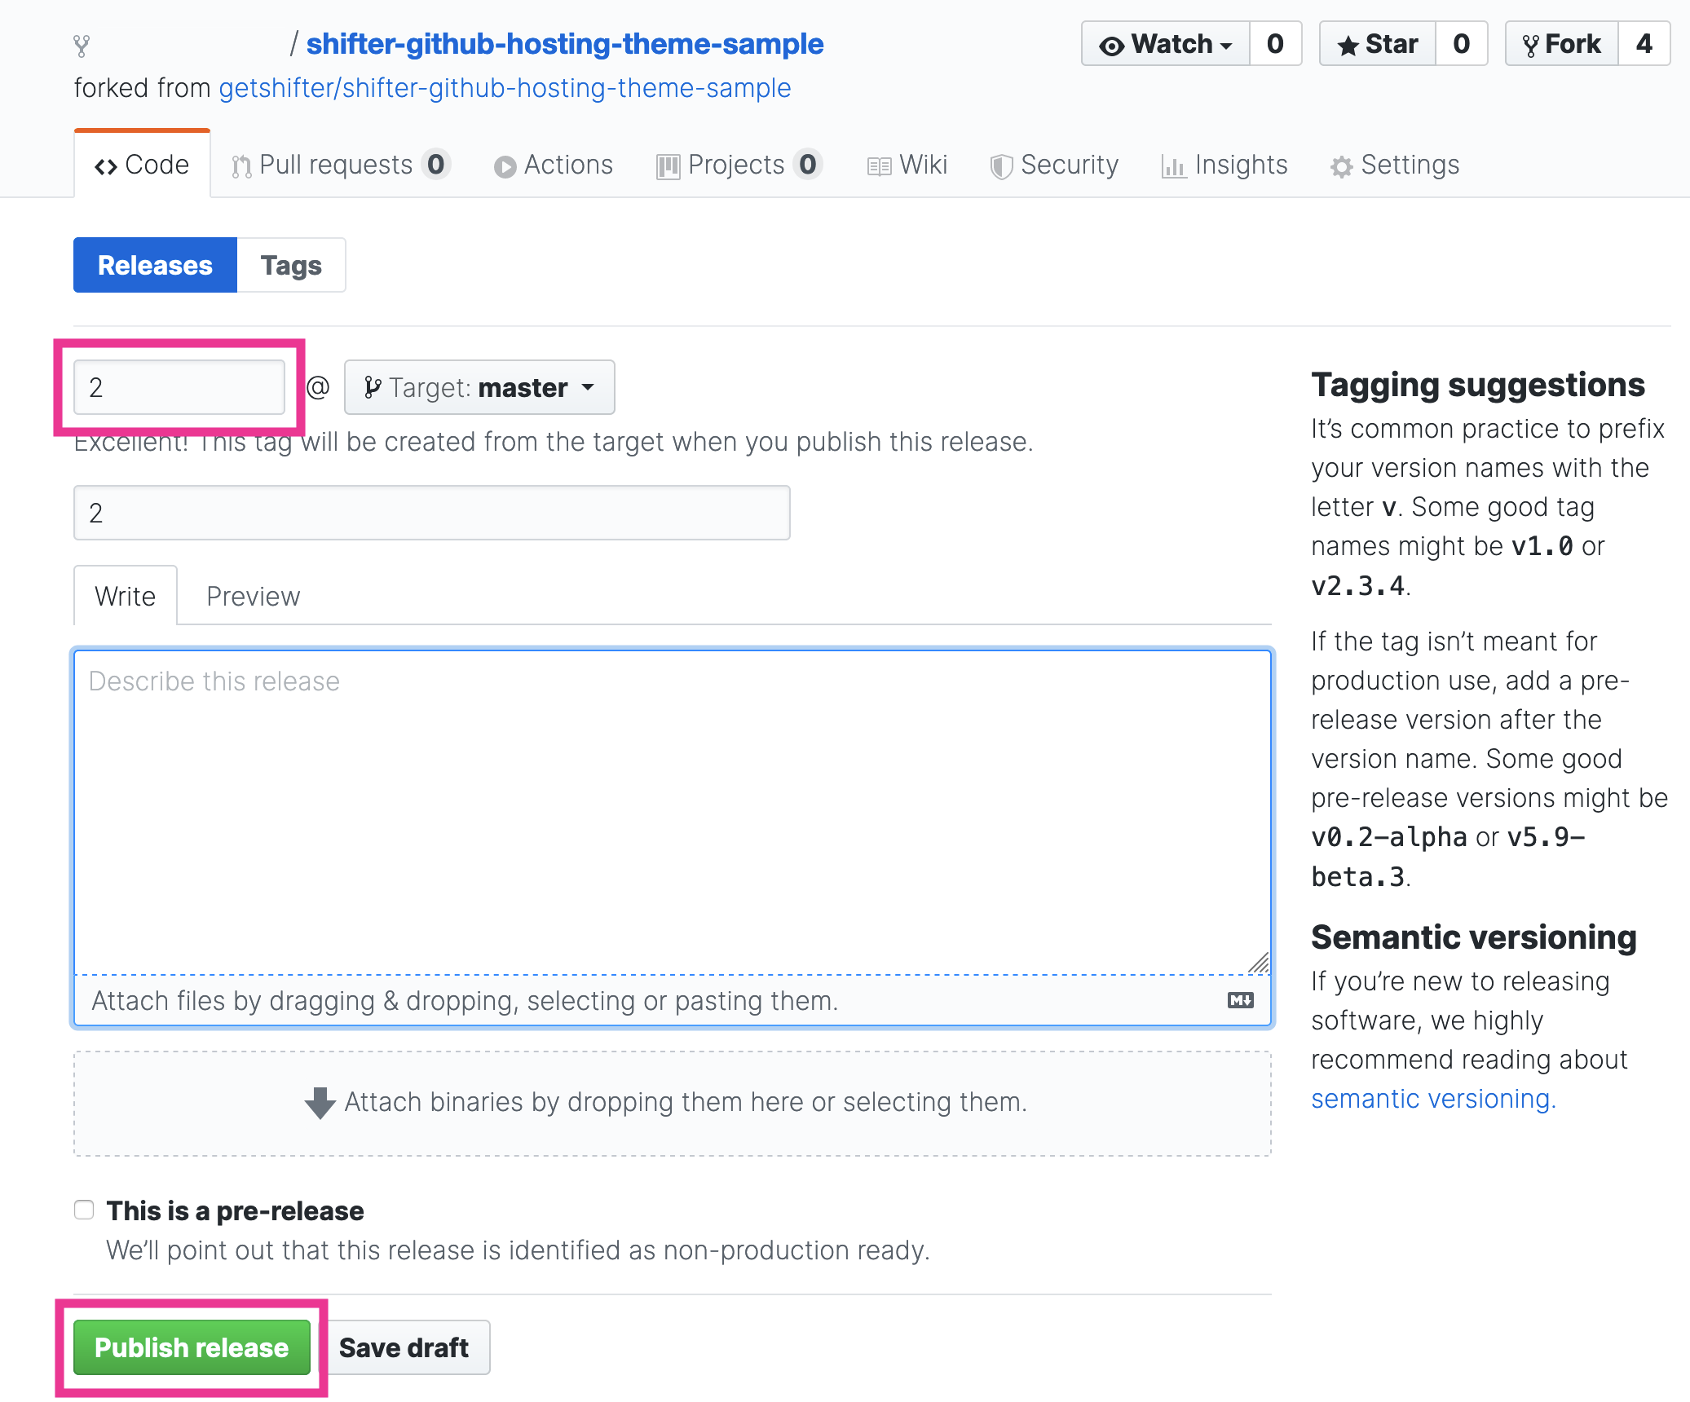Image resolution: width=1690 pixels, height=1402 pixels.
Task: Click the text area resize handle
Action: click(x=1260, y=963)
